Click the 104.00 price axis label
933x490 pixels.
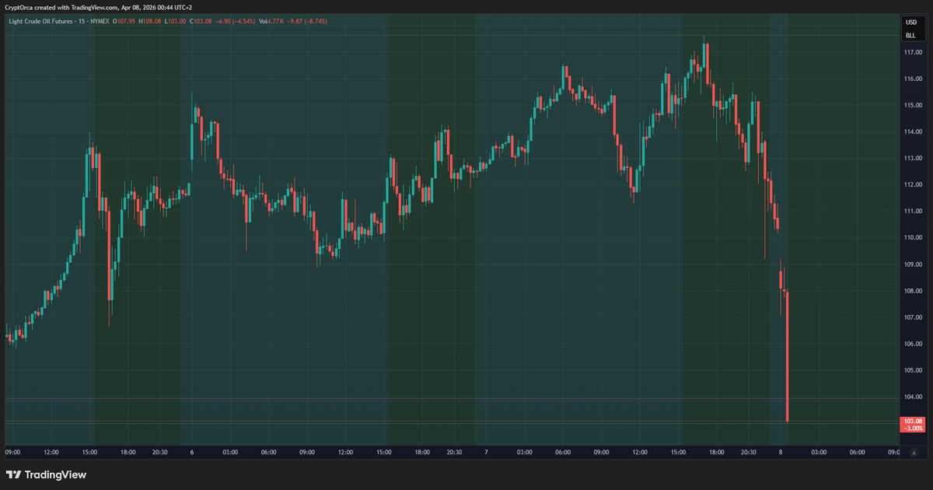coord(913,397)
